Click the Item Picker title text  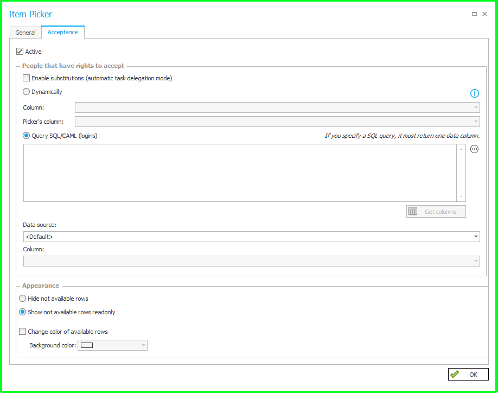[30, 14]
